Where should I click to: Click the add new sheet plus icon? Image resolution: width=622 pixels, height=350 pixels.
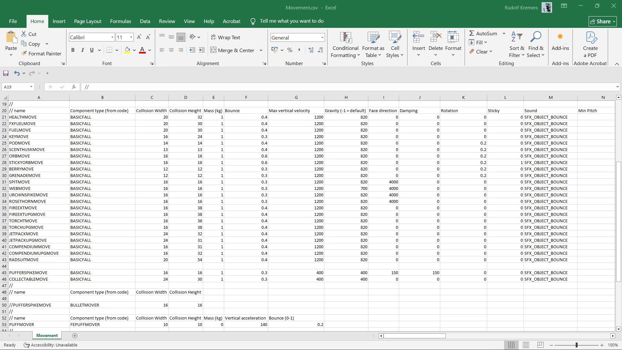click(x=75, y=336)
